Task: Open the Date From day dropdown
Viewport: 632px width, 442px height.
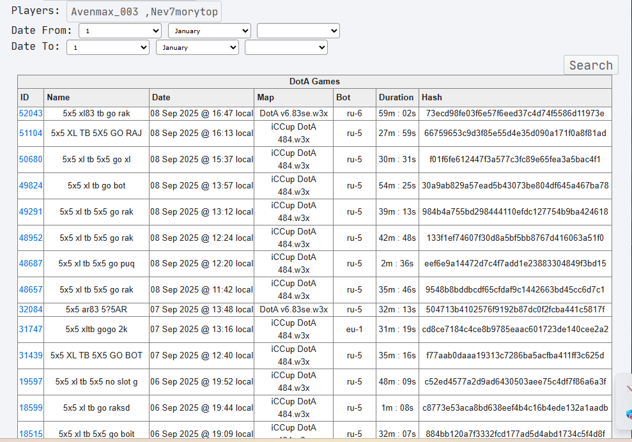Action: click(x=120, y=31)
